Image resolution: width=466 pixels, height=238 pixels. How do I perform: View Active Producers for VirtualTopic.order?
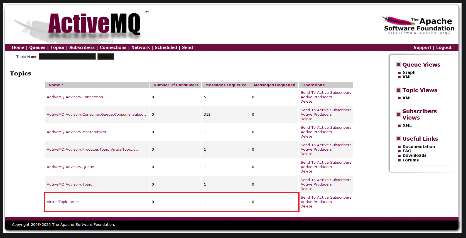point(316,202)
